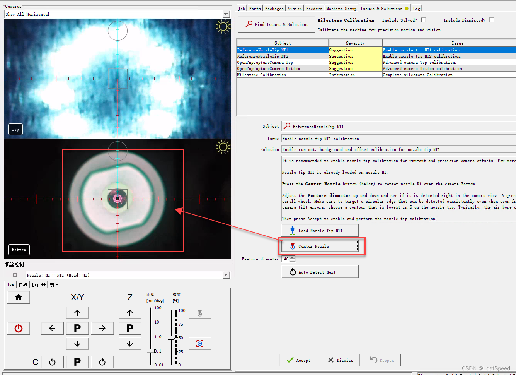
Task: Park the C rotation axis
Action: point(77,362)
